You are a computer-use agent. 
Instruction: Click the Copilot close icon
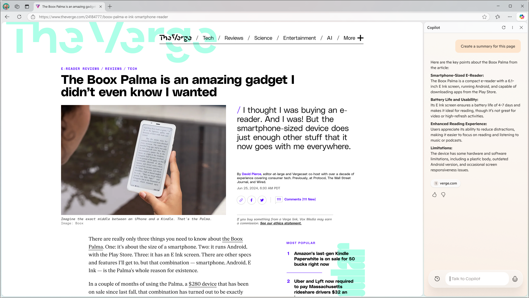pos(521,27)
